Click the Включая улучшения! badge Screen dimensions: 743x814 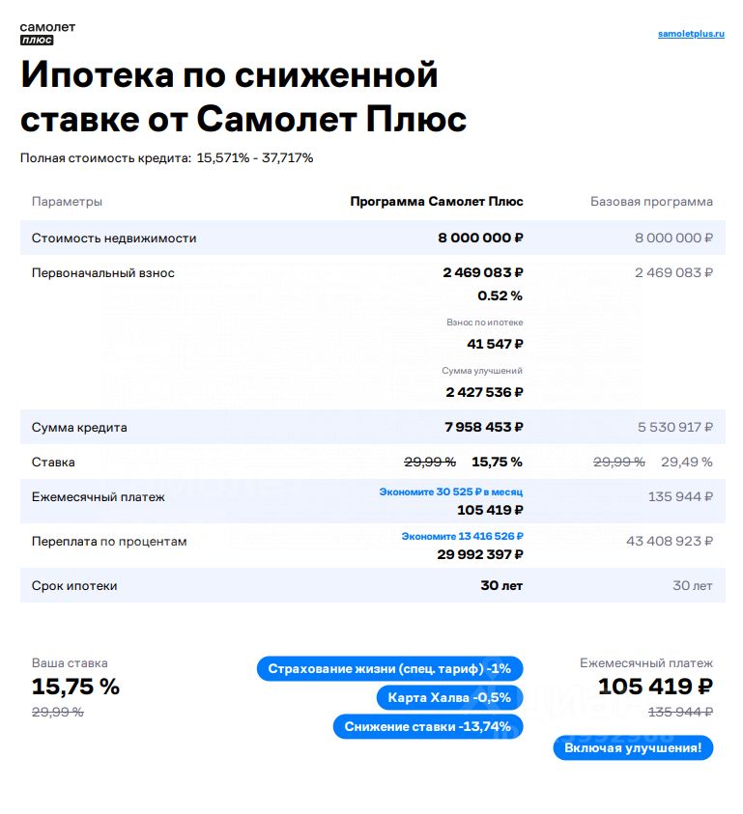633,747
